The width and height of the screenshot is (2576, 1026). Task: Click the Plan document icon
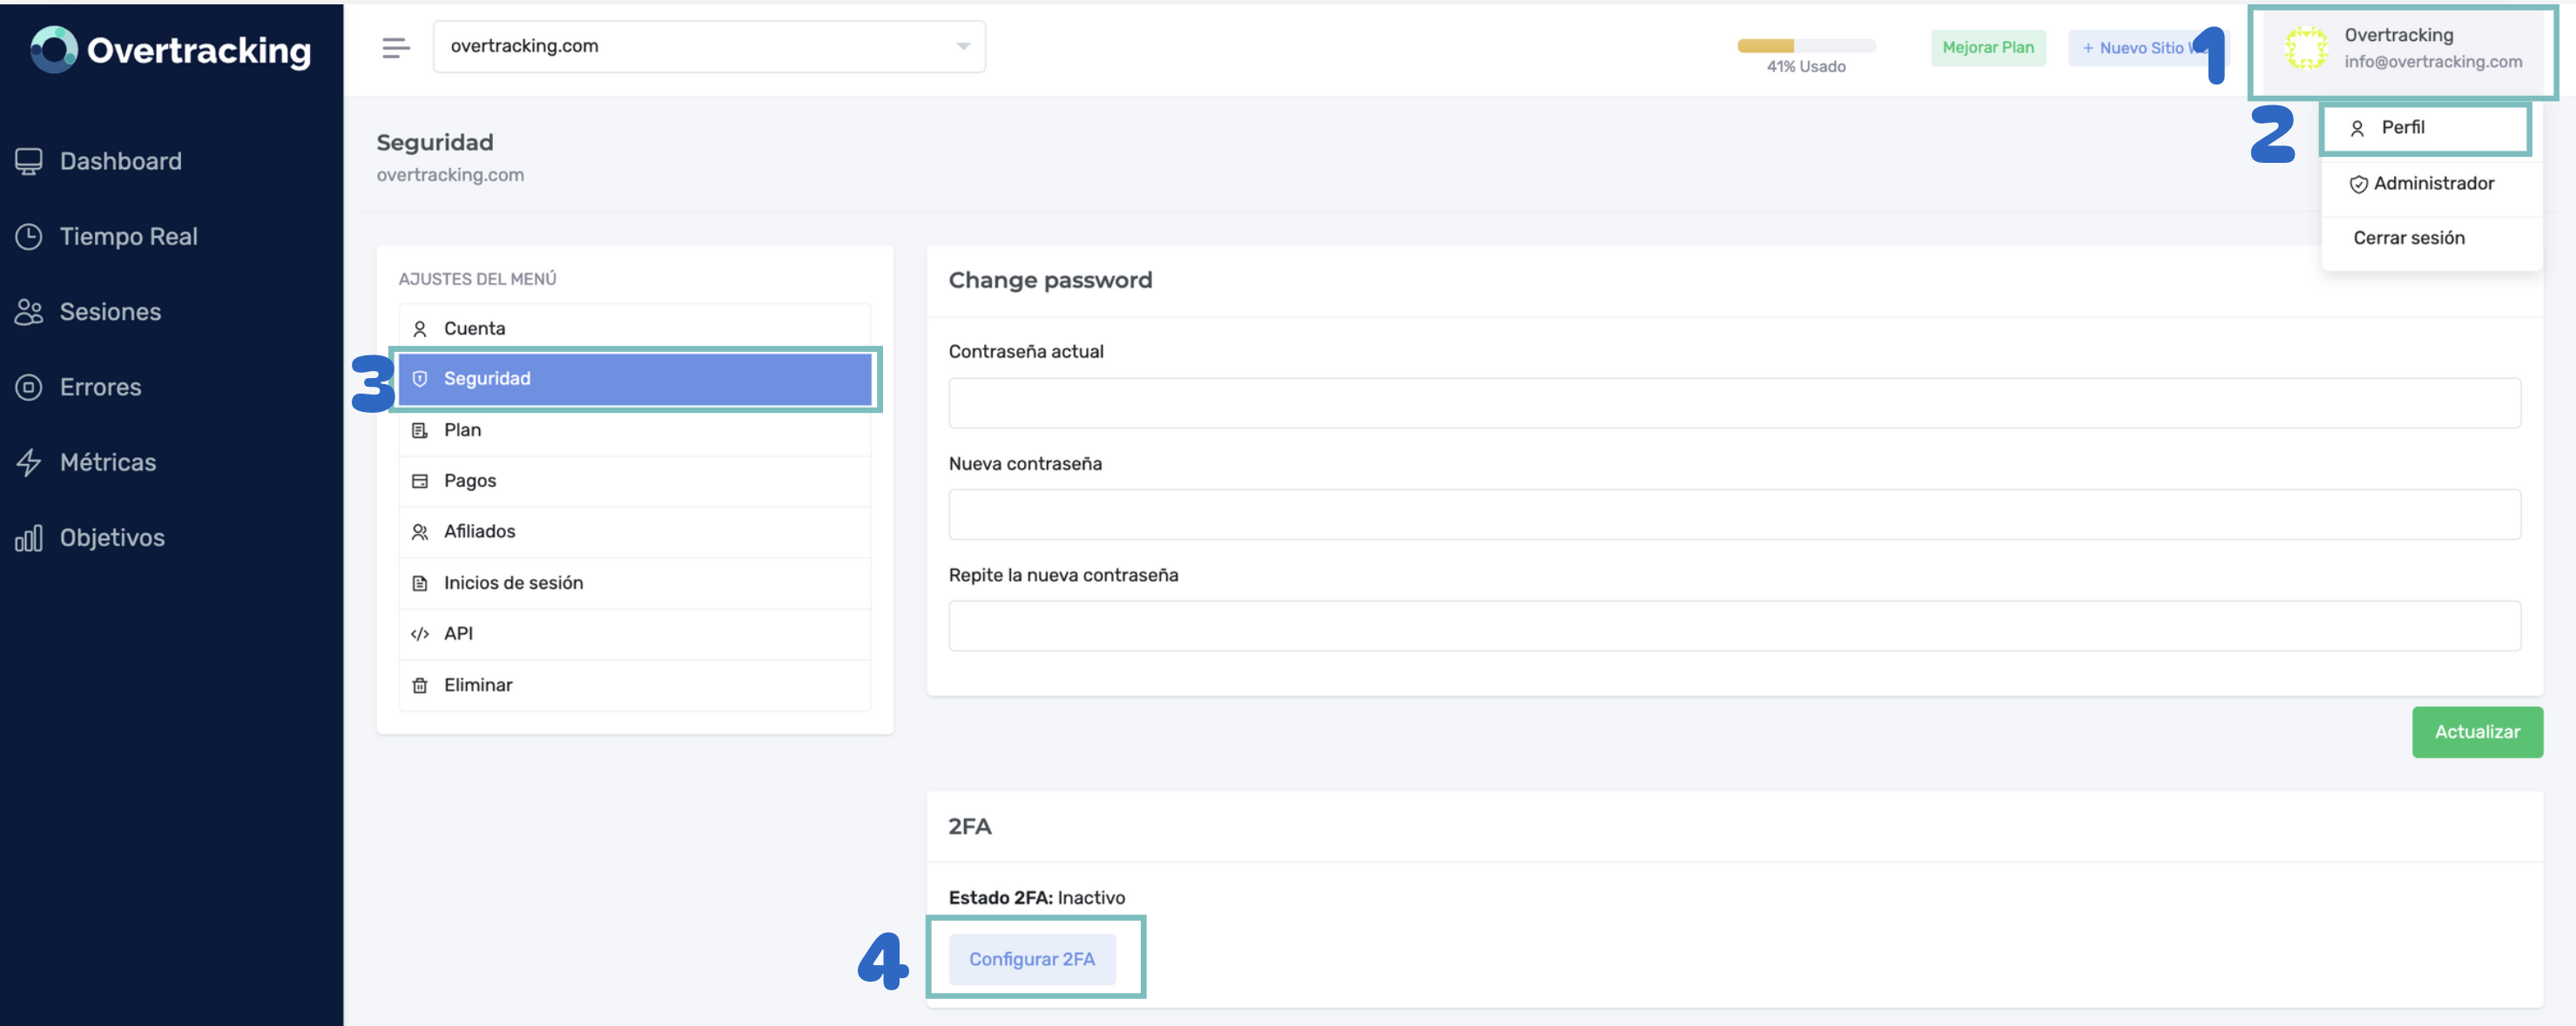[x=420, y=430]
